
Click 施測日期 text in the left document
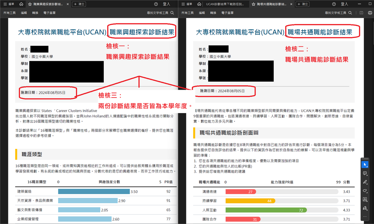(43, 93)
